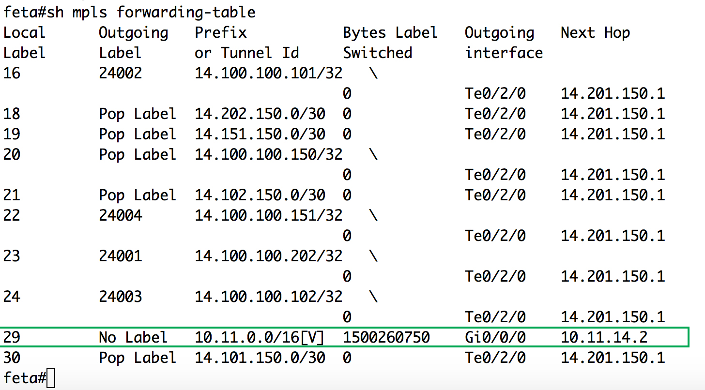705x390 pixels.
Task: Click the cursor block after feta# prompt
Action: click(x=51, y=378)
